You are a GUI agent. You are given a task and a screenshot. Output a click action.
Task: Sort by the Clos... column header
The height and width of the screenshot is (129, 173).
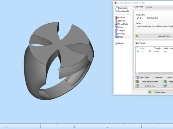pyautogui.click(x=143, y=48)
